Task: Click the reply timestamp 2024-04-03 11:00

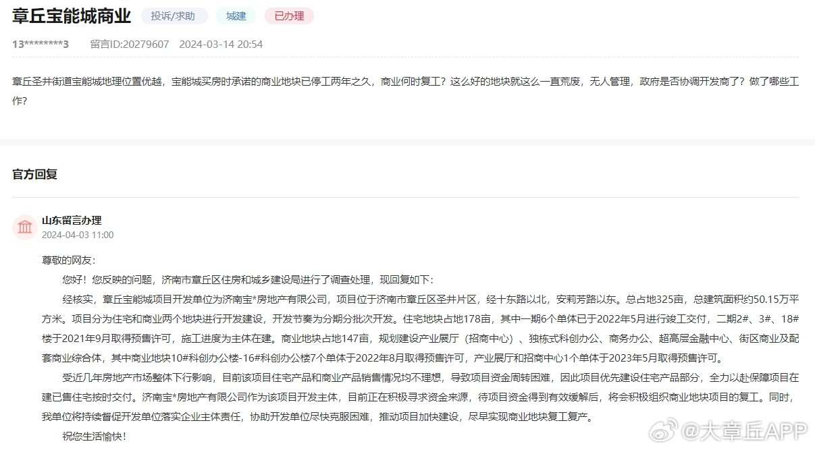Action: pyautogui.click(x=78, y=235)
